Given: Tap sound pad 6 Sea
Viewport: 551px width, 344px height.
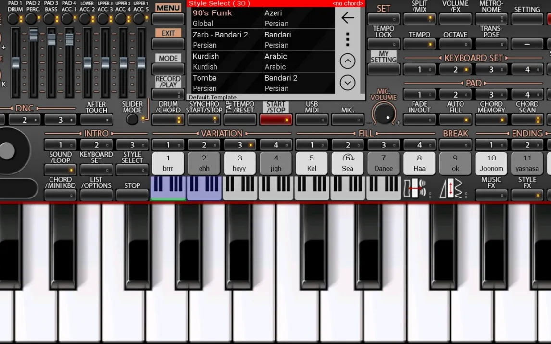Looking at the screenshot, I should click(348, 163).
